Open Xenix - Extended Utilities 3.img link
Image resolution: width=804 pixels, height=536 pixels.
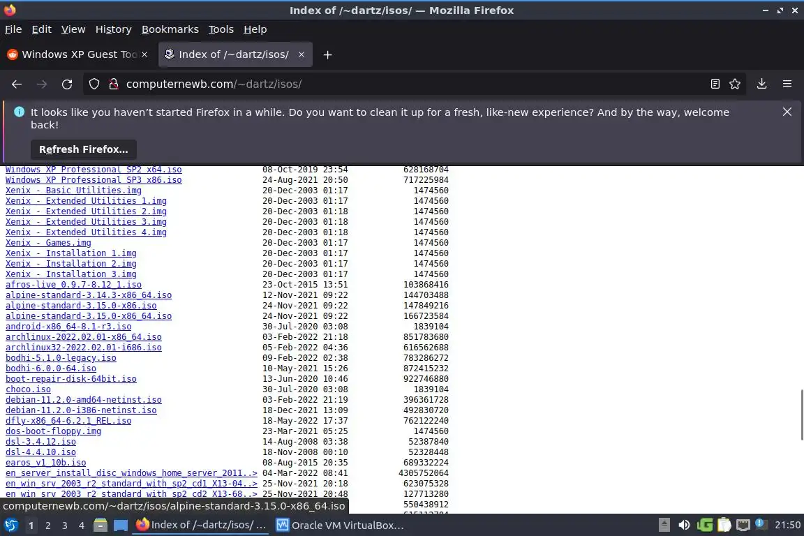(x=86, y=221)
